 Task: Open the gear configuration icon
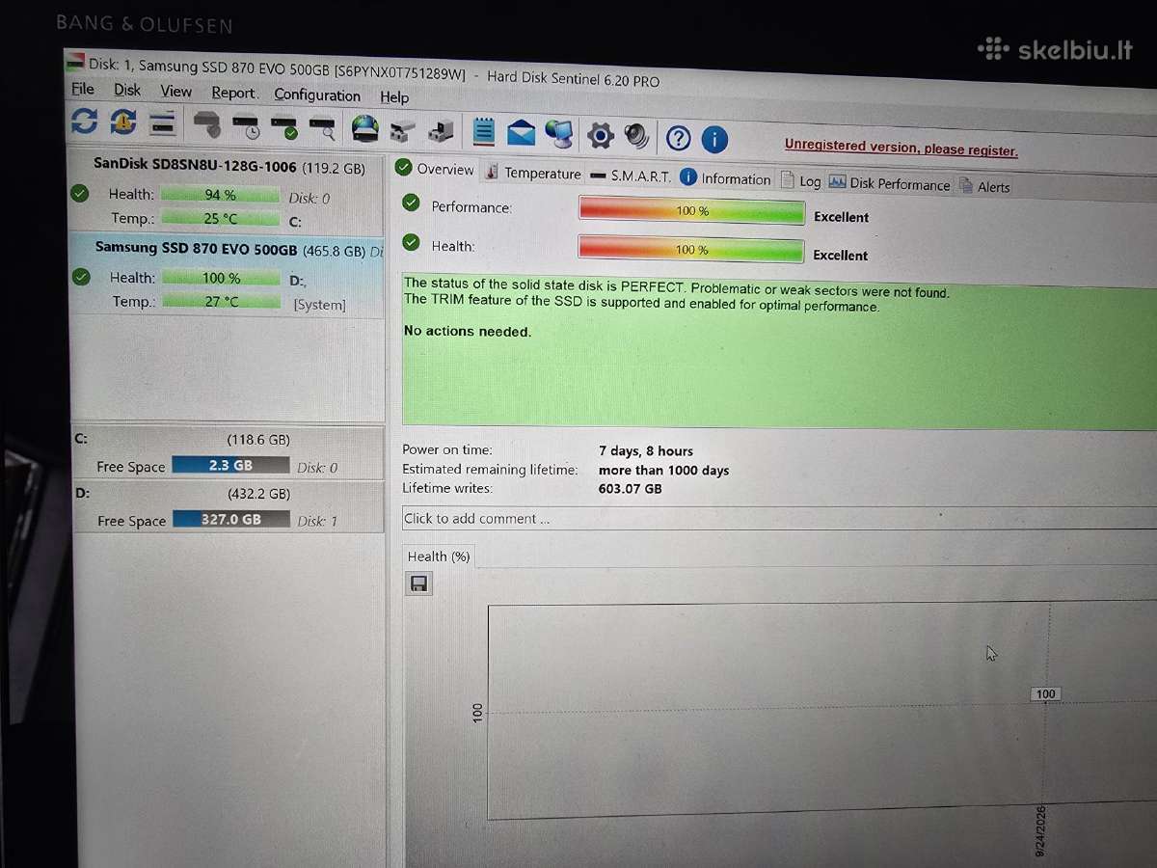pos(601,135)
